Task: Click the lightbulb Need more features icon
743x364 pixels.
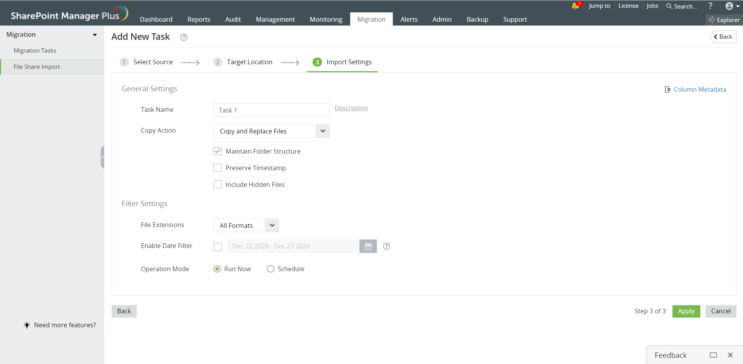Action: click(x=27, y=325)
